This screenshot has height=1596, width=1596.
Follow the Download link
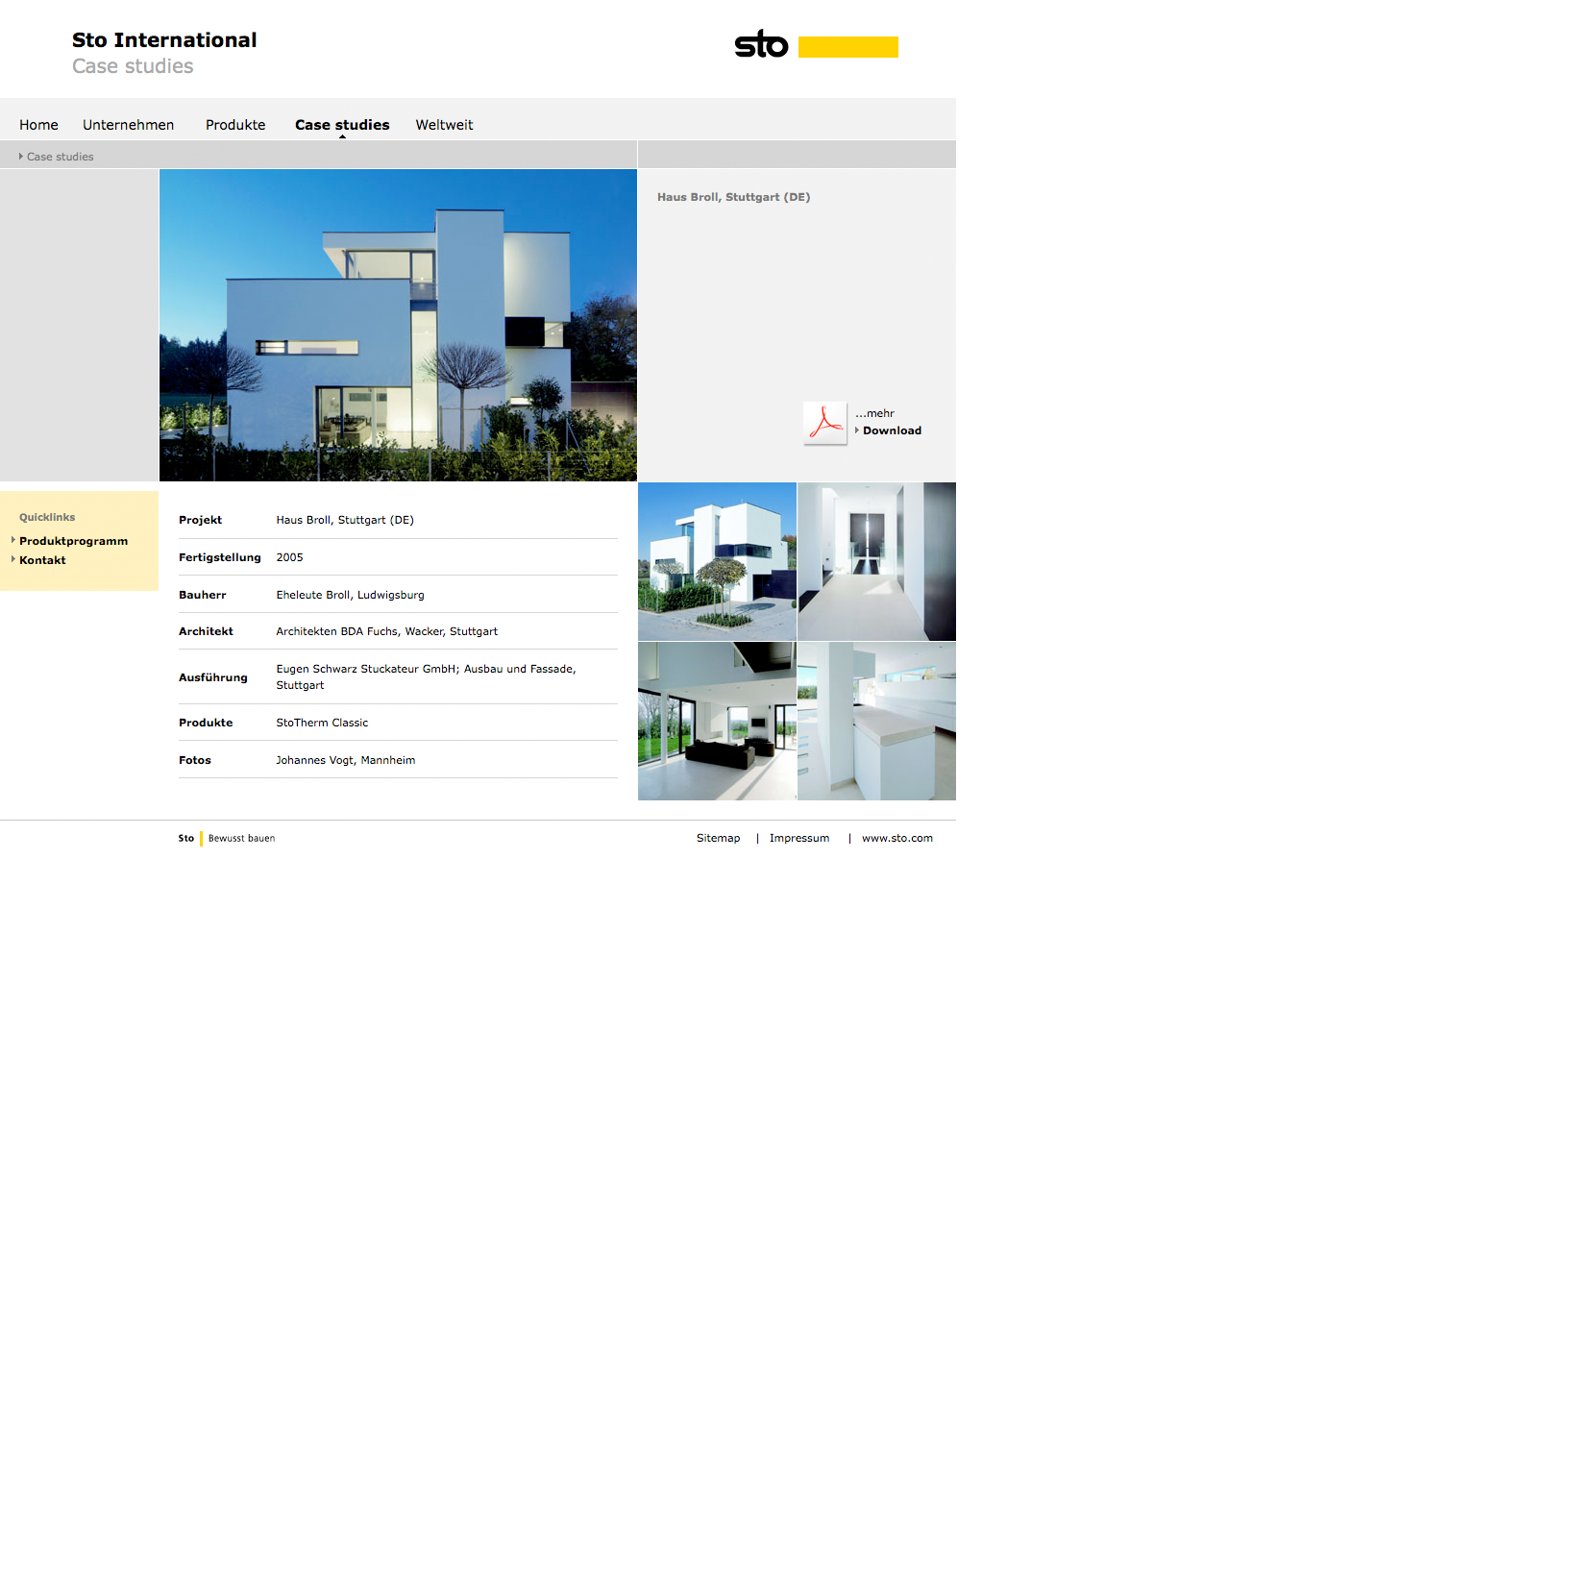(892, 430)
